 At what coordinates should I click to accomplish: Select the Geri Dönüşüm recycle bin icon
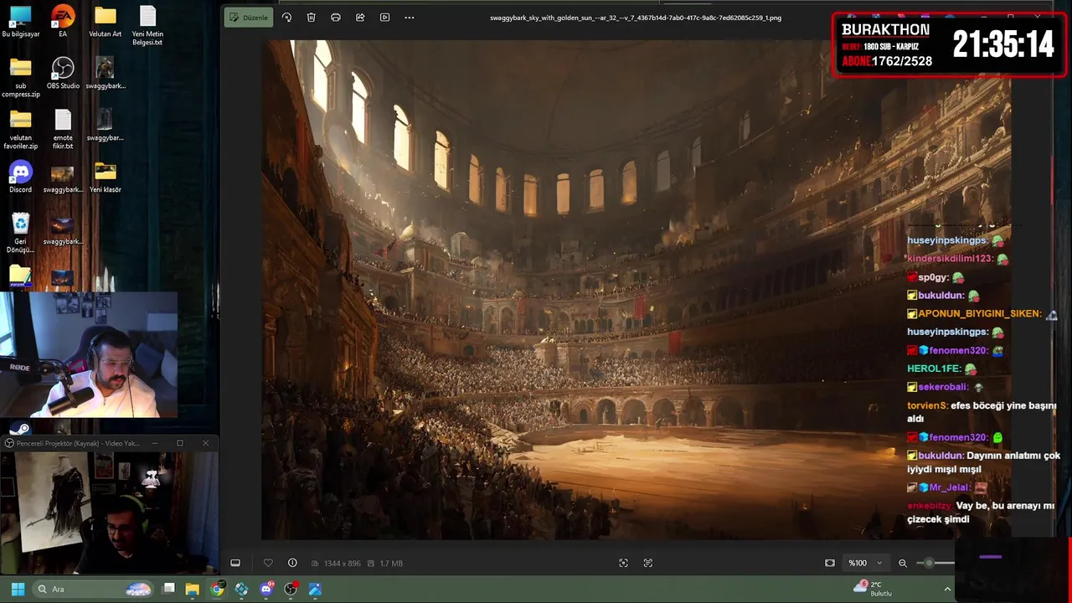(x=20, y=234)
